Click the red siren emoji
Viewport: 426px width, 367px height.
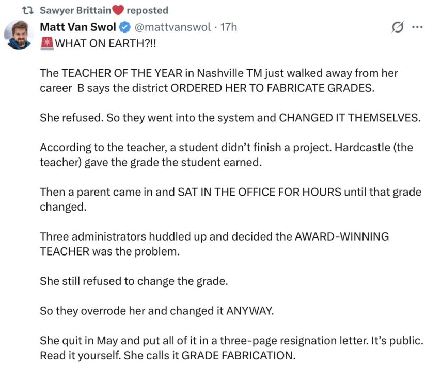coord(47,43)
